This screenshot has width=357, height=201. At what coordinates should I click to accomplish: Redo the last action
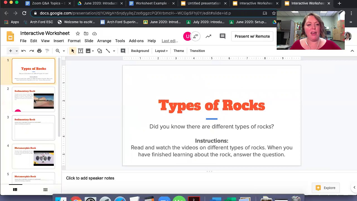pyautogui.click(x=32, y=51)
